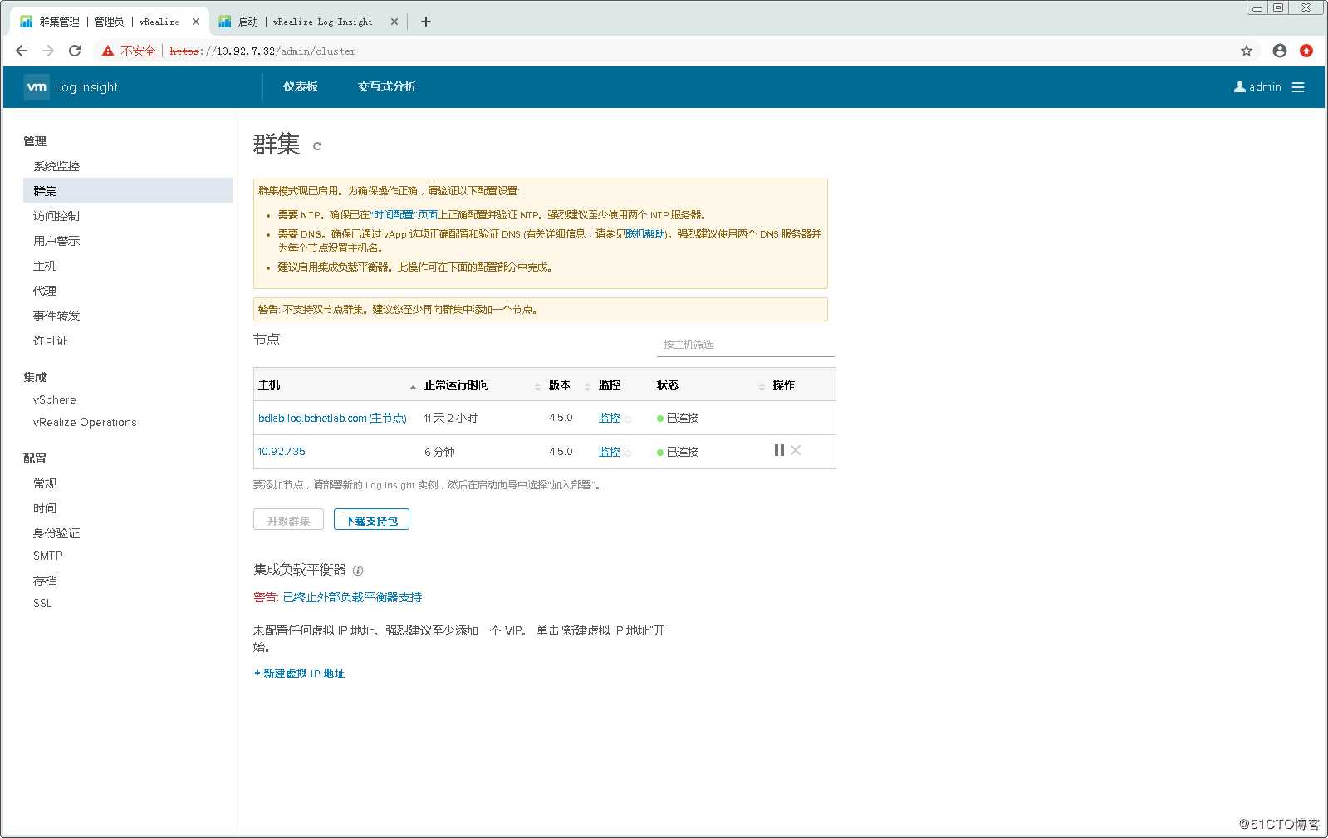Open 许可证 in sidebar
The height and width of the screenshot is (838, 1328).
(x=51, y=341)
